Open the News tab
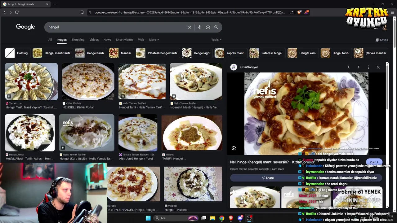 click(107, 40)
